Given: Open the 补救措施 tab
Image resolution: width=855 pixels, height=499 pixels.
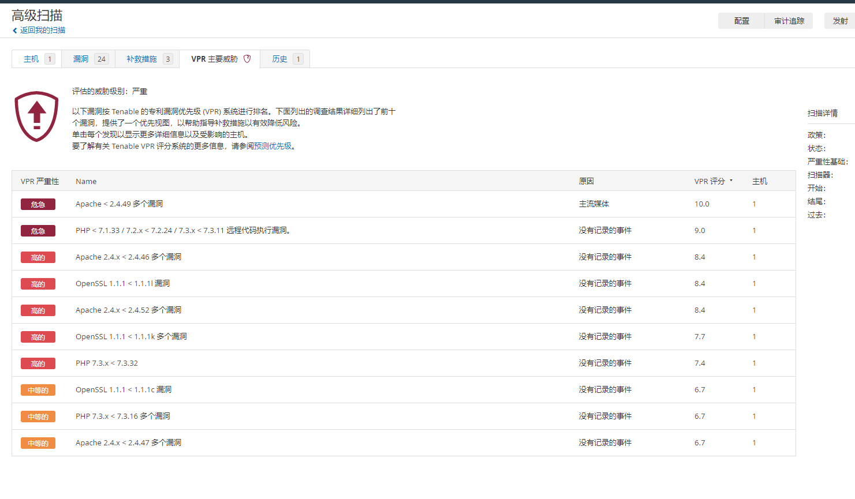Looking at the screenshot, I should 147,59.
